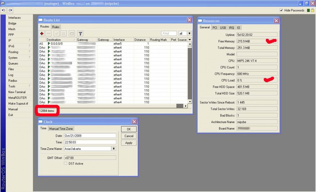Select the Time tab in Clock
316x192 pixels.
click(x=43, y=128)
